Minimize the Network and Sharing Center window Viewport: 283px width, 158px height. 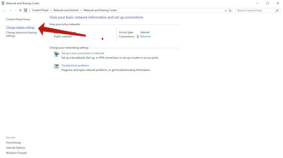click(x=258, y=3)
